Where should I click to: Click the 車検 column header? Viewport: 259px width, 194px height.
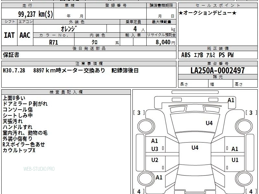70,5
